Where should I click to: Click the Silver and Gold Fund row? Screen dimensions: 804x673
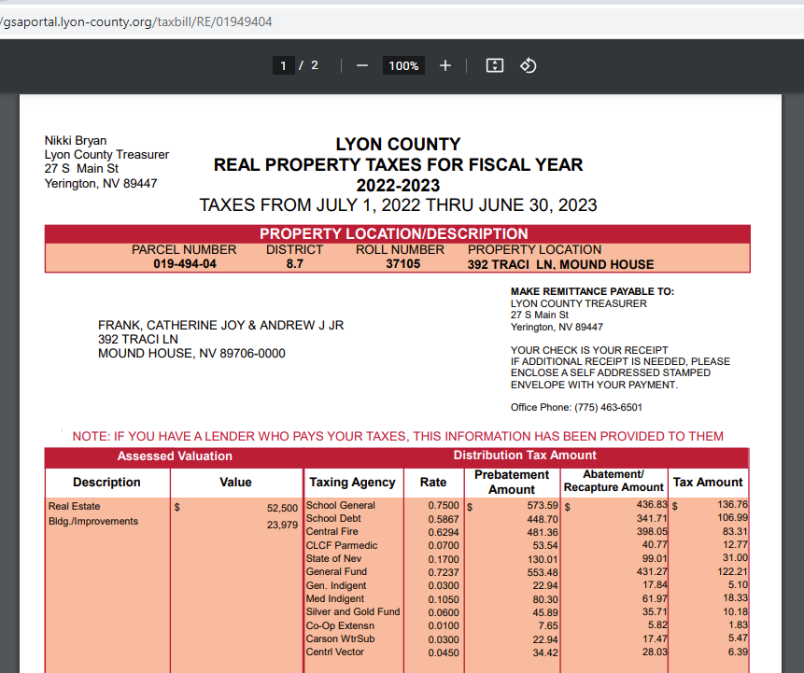(352, 612)
